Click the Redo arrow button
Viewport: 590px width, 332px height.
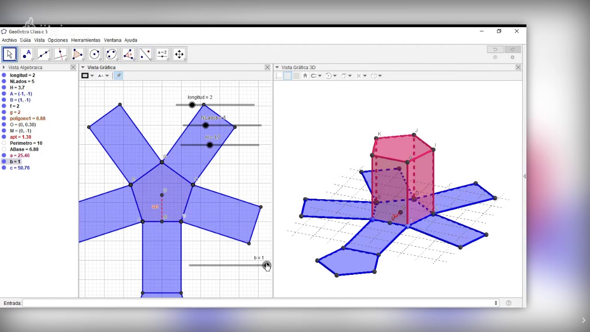click(512, 49)
